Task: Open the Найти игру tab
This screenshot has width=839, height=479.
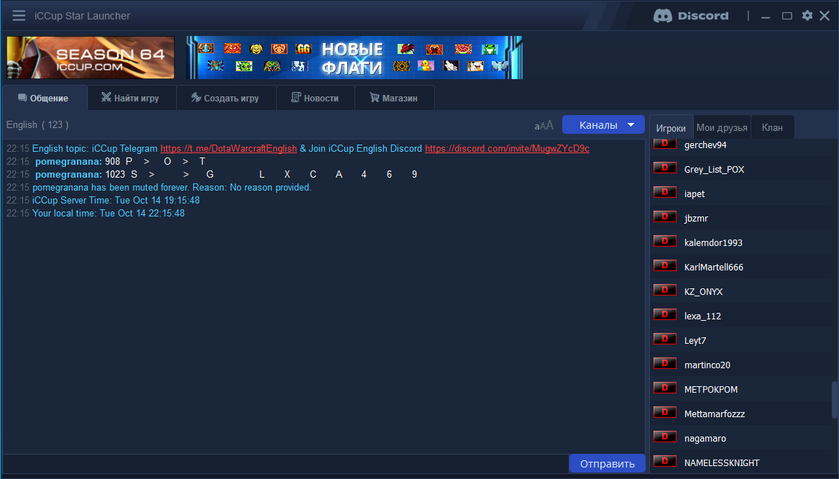Action: 132,98
